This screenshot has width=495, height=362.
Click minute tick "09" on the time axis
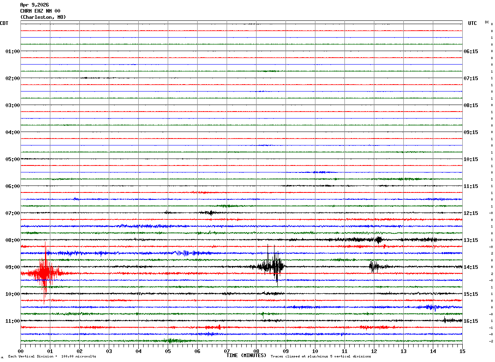(286, 351)
